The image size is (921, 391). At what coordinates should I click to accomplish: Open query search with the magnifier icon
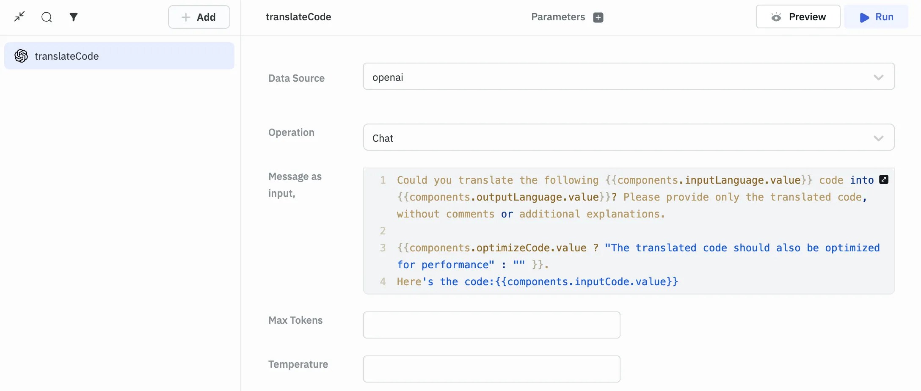[x=47, y=17]
